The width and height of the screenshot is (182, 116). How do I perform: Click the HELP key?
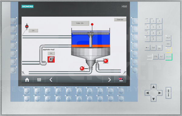click(x=168, y=38)
